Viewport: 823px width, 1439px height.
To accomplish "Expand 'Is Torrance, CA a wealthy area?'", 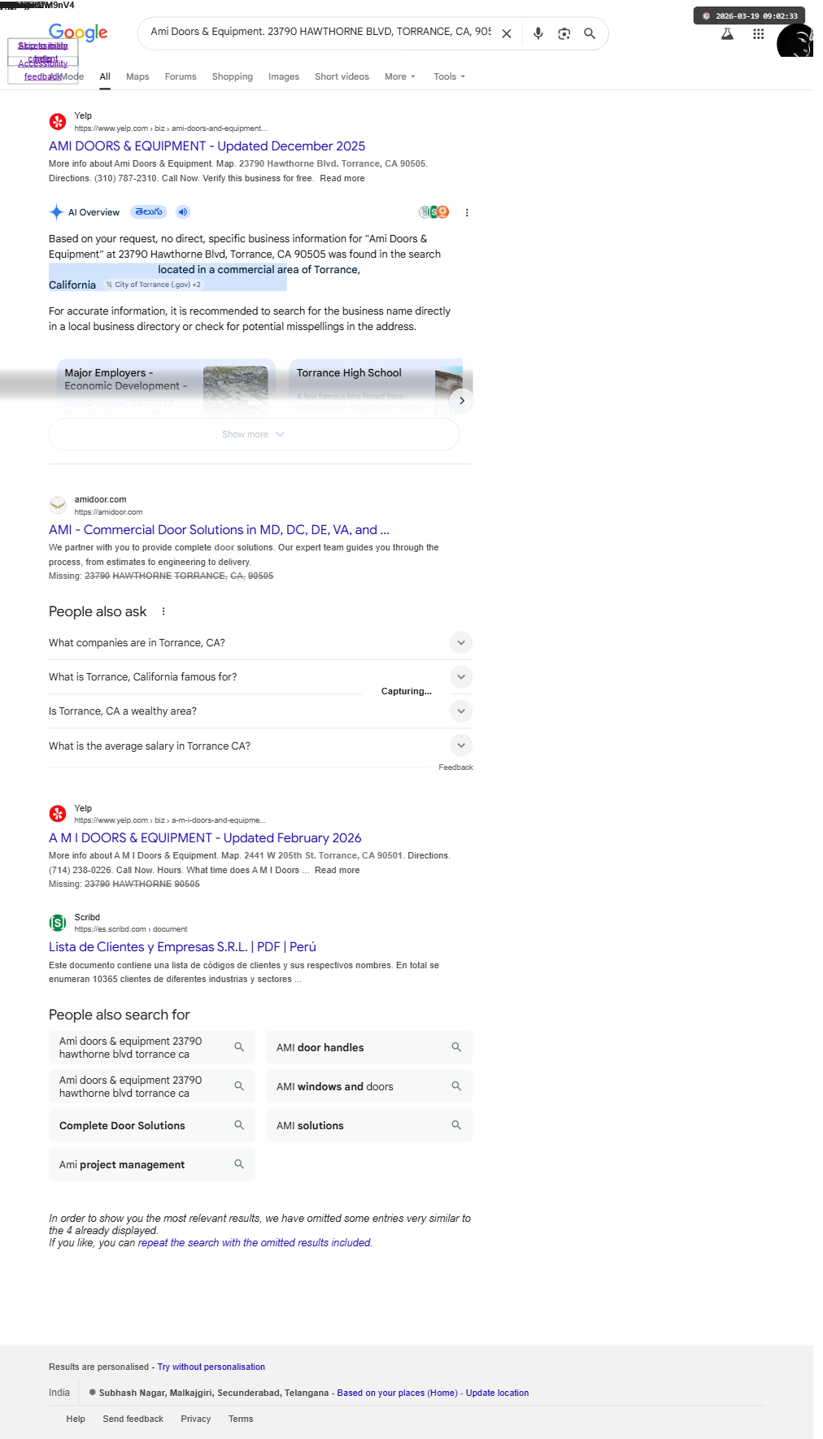I will (260, 711).
